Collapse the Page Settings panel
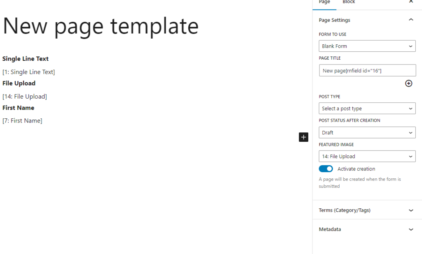Viewport: 422px width, 254px height. coord(410,20)
